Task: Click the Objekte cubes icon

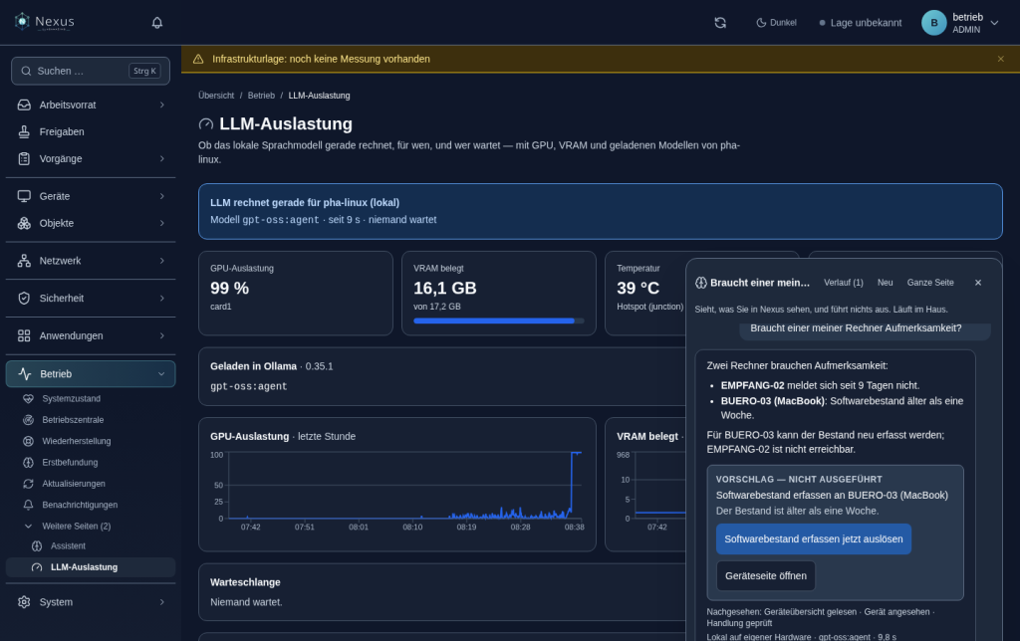Action: point(24,223)
